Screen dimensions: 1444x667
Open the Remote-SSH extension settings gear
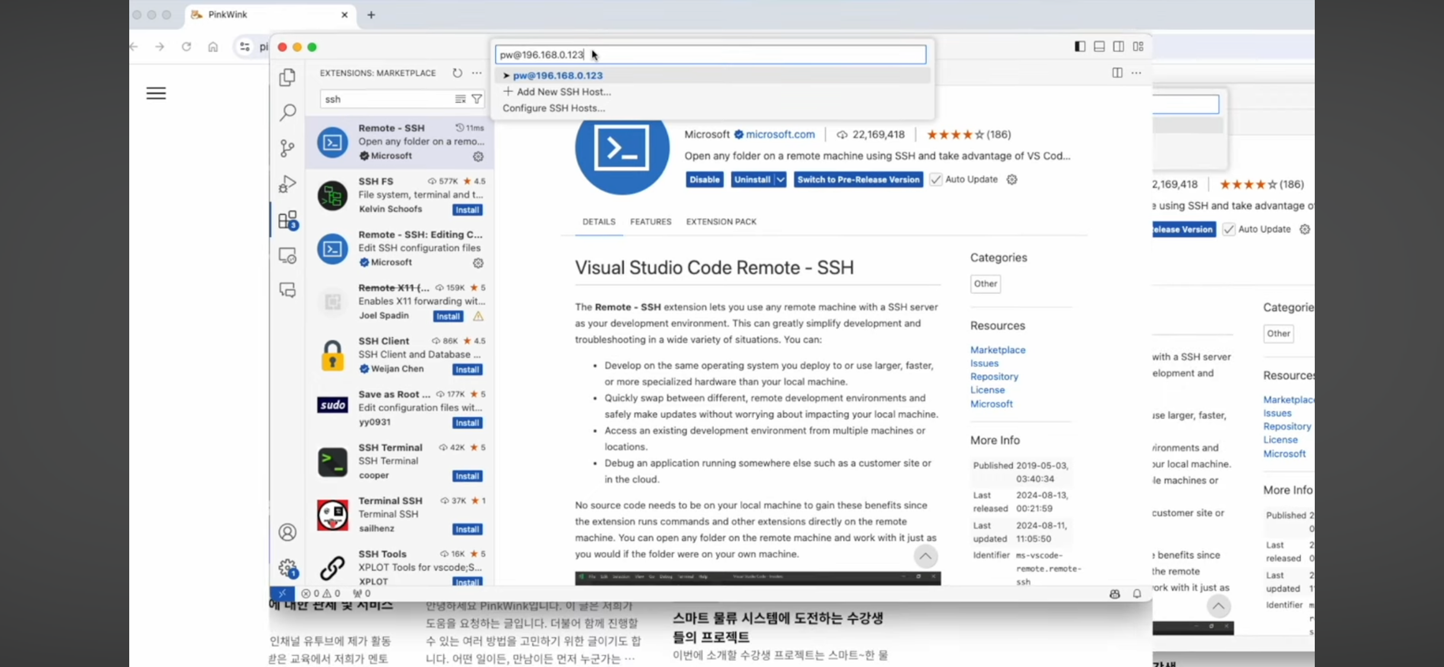1012,180
